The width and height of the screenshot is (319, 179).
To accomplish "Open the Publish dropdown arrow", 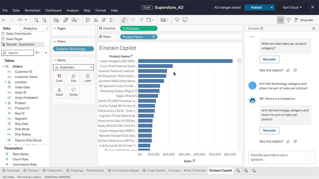I will (x=272, y=7).
